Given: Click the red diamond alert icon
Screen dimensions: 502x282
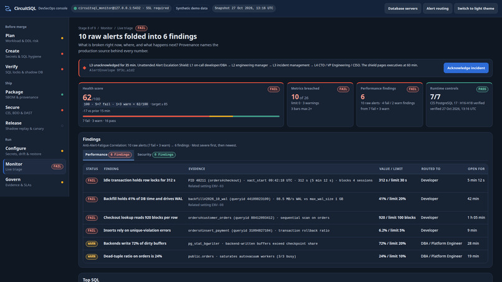Looking at the screenshot, I should (x=85, y=68).
